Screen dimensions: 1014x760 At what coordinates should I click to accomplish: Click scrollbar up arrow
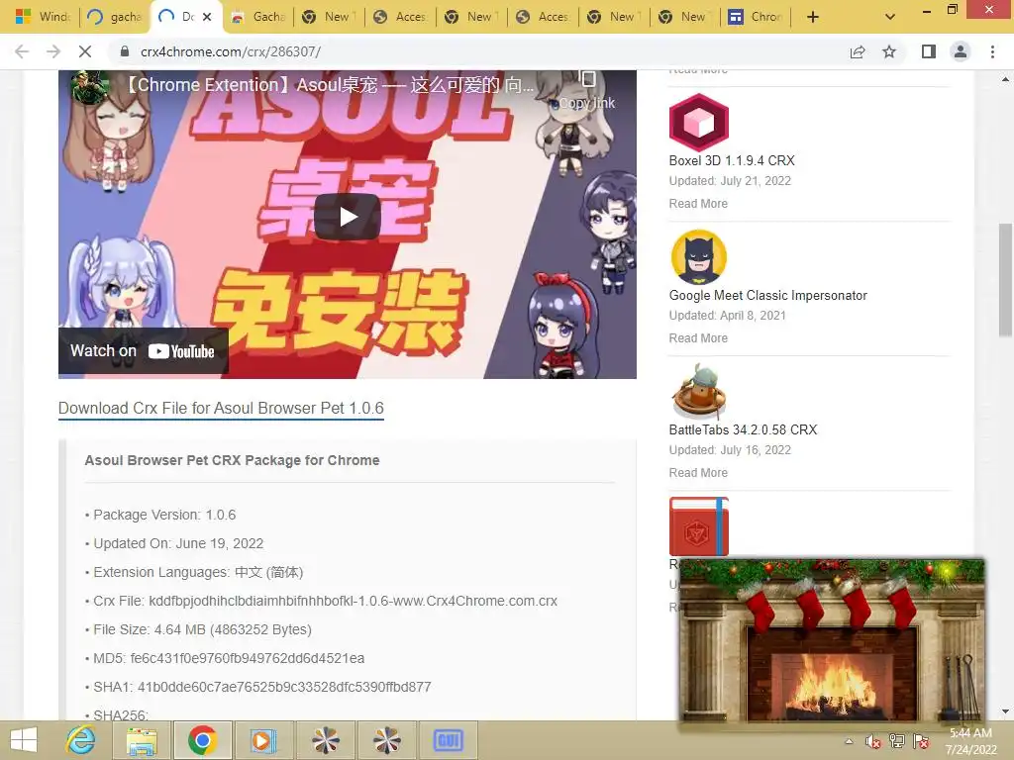tap(1005, 79)
